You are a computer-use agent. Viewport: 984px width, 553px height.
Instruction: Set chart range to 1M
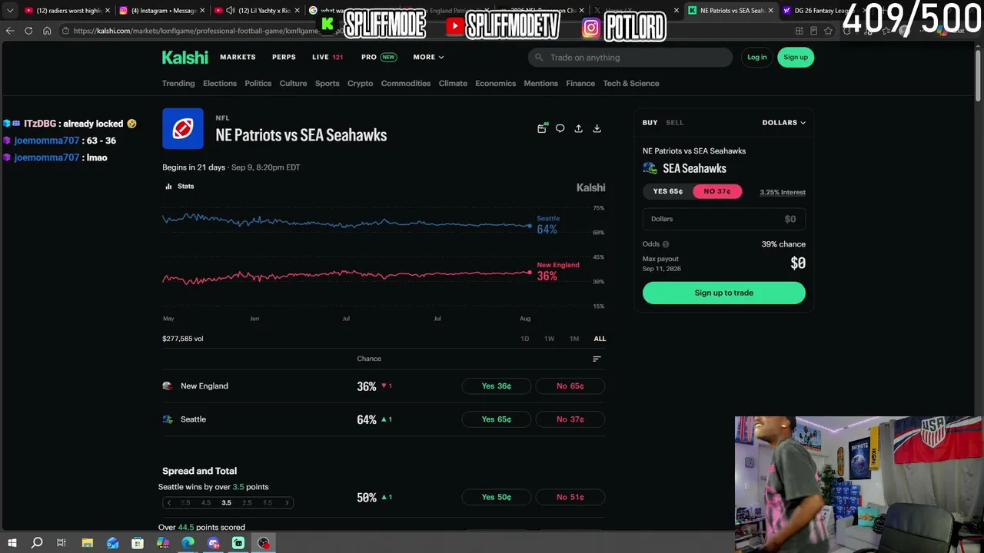574,339
